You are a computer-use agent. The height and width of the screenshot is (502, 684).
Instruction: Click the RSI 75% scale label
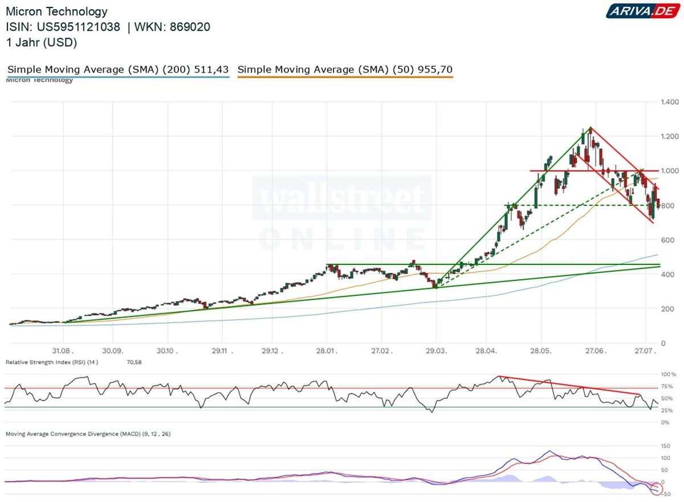667,386
